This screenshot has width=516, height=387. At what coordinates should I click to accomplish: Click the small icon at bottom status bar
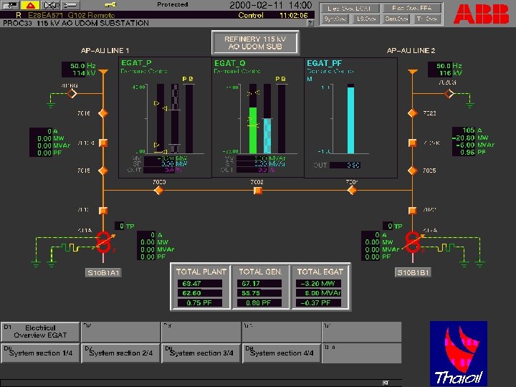386,383
